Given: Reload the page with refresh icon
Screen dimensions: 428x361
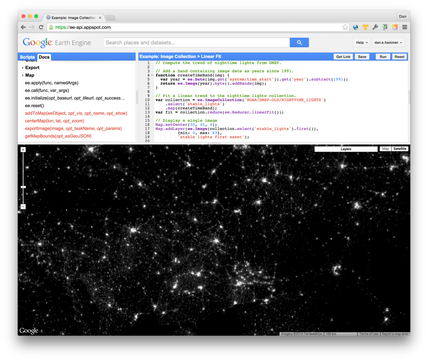Looking at the screenshot, I should click(41, 27).
